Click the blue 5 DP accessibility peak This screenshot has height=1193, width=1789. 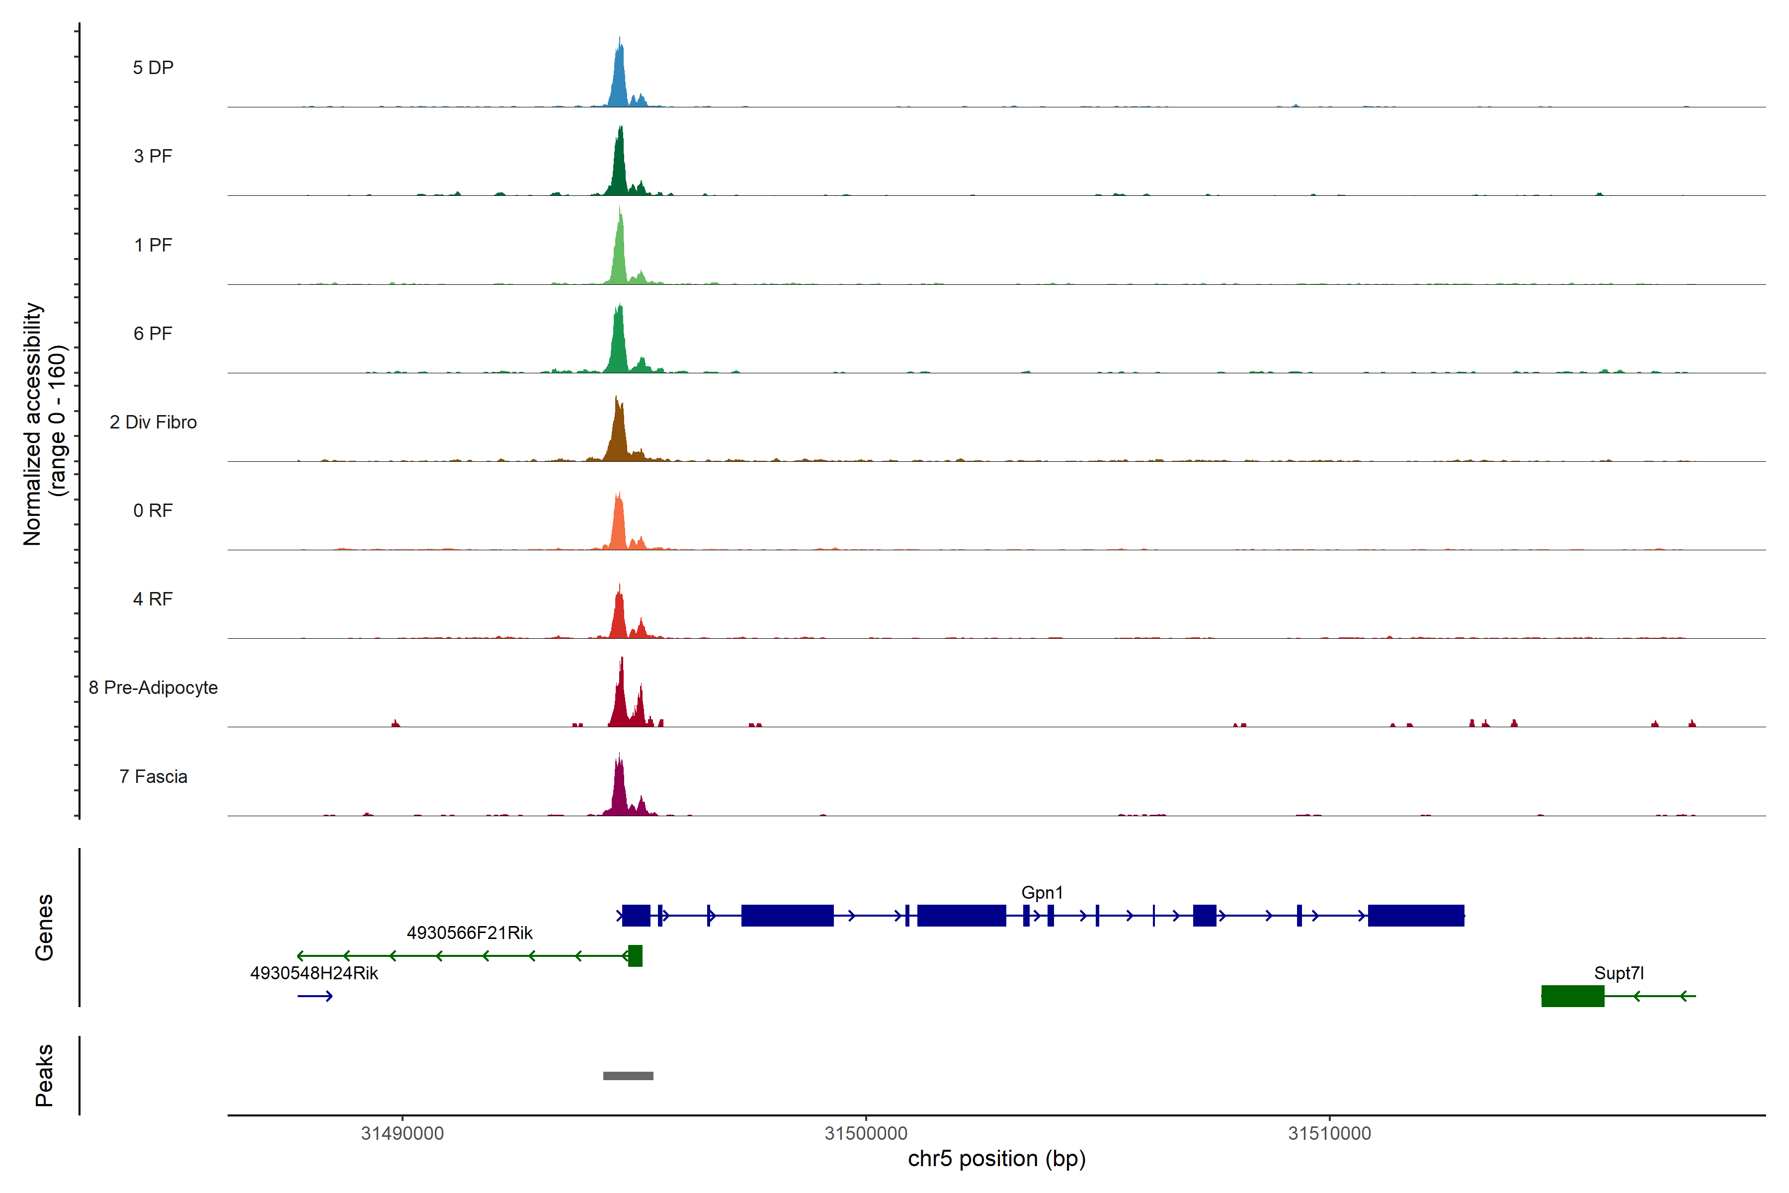(619, 80)
